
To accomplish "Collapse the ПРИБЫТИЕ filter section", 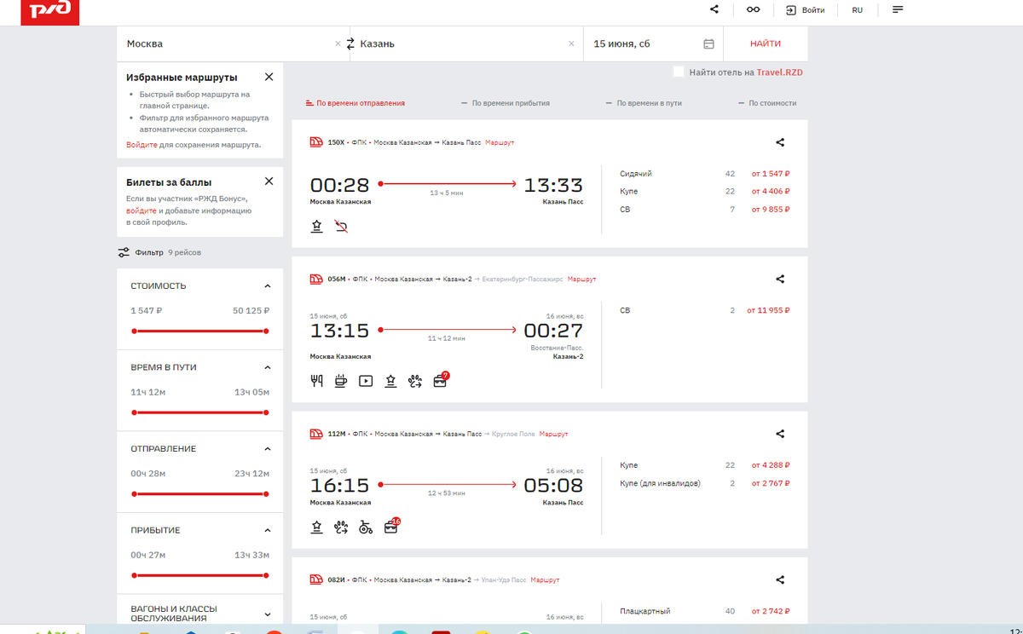I will tap(268, 530).
